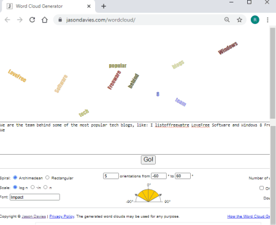Go forward one page in browser
This screenshot has width=276, height=225.
click(x=20, y=20)
